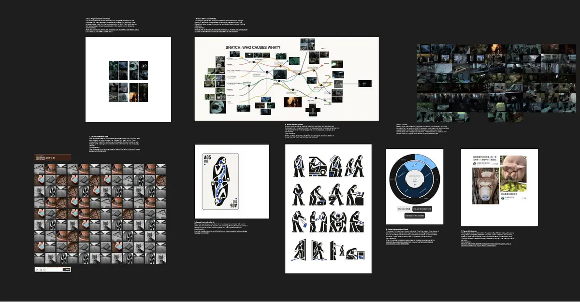Click the "Snatch Context" caption title
The width and height of the screenshot is (580, 302).
coord(402,124)
